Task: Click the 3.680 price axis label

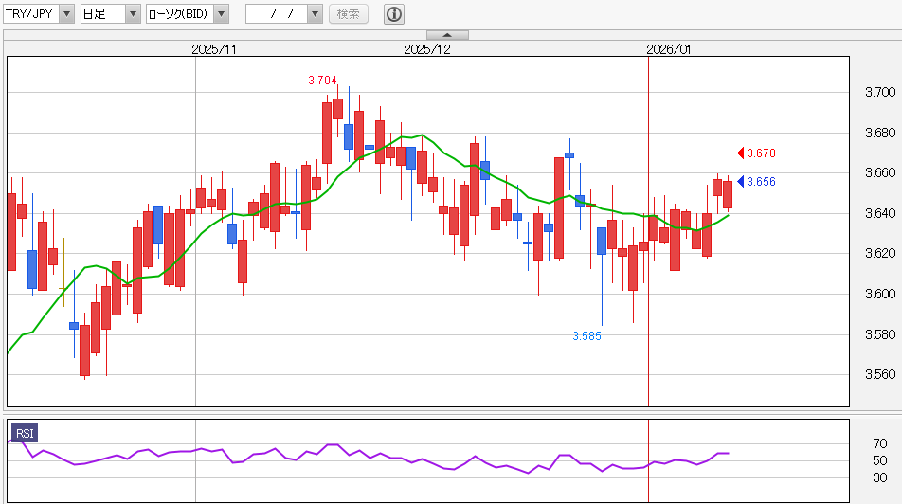Action: pos(880,133)
